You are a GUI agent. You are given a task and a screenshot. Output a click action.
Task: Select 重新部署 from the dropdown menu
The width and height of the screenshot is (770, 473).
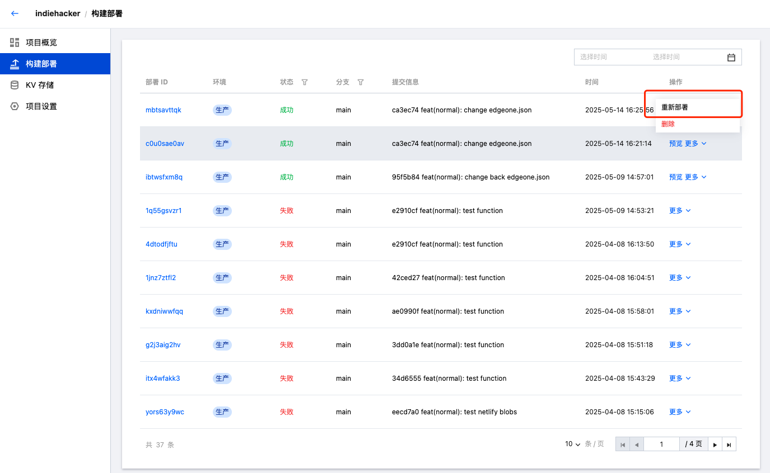point(675,107)
